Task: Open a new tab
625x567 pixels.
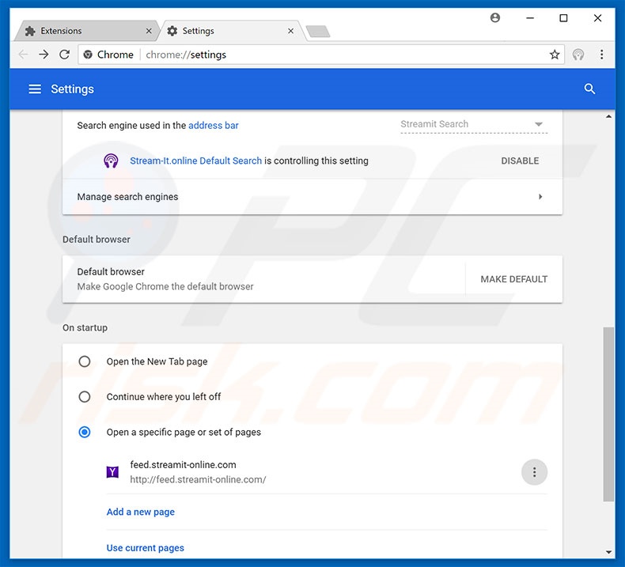Action: point(318,31)
